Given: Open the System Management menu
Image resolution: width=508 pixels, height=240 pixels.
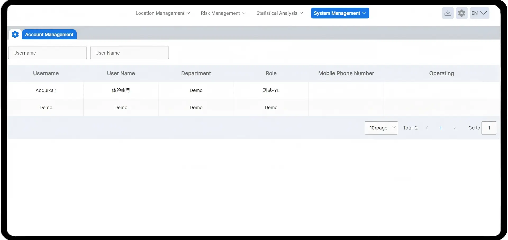Looking at the screenshot, I should 340,13.
